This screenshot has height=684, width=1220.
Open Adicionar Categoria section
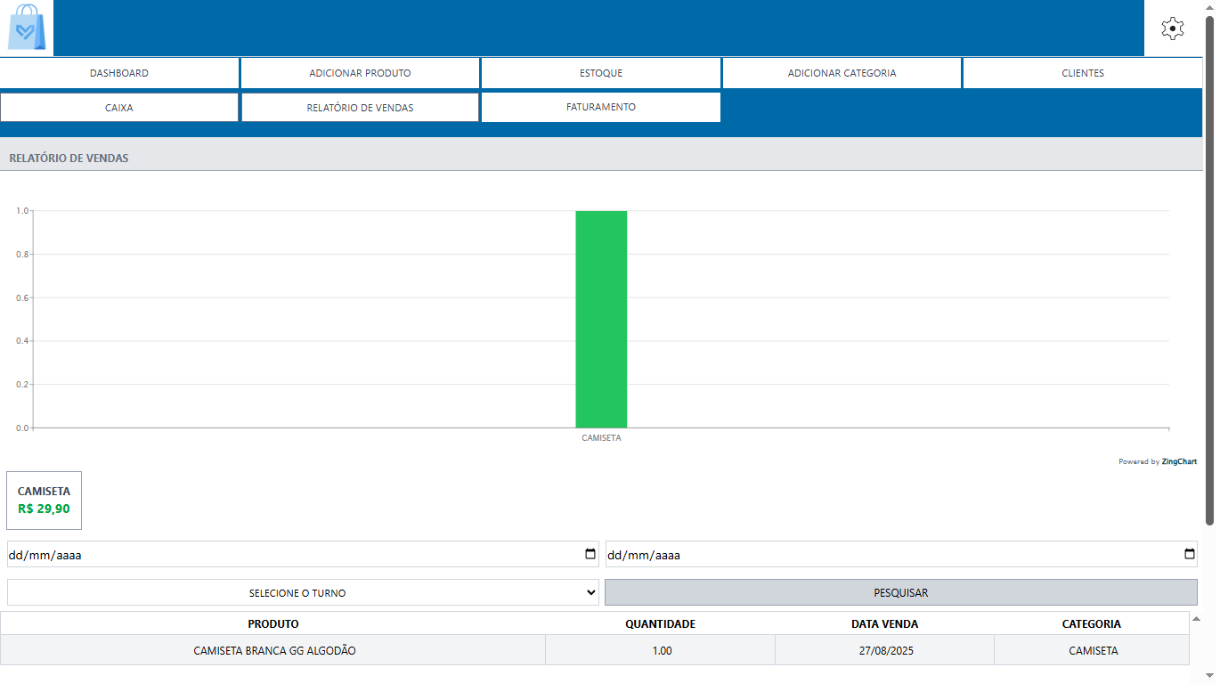tap(842, 73)
